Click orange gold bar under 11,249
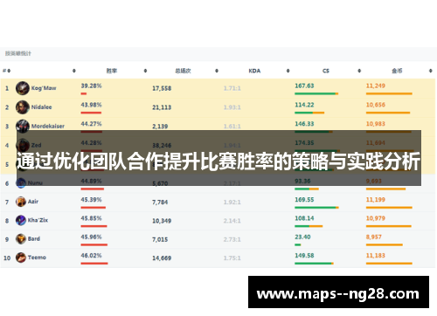 tap(389, 93)
